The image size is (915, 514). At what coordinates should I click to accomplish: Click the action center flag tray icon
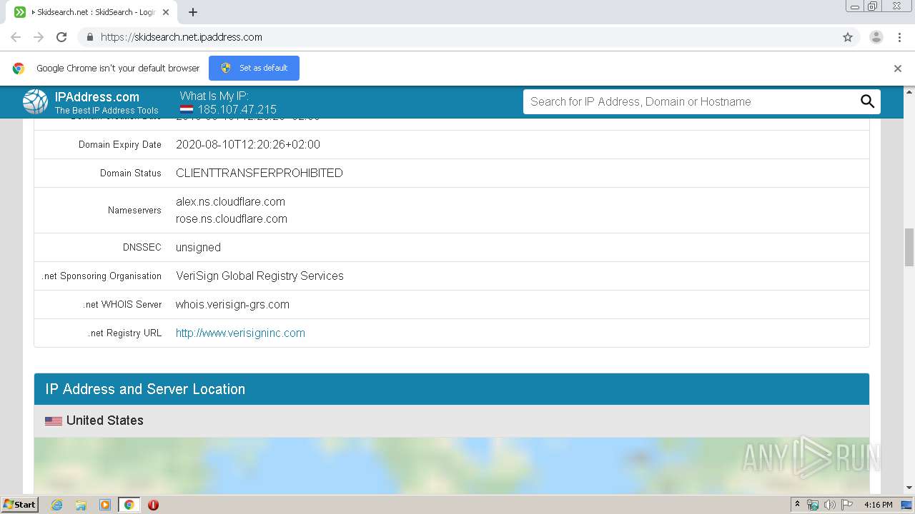(x=846, y=505)
